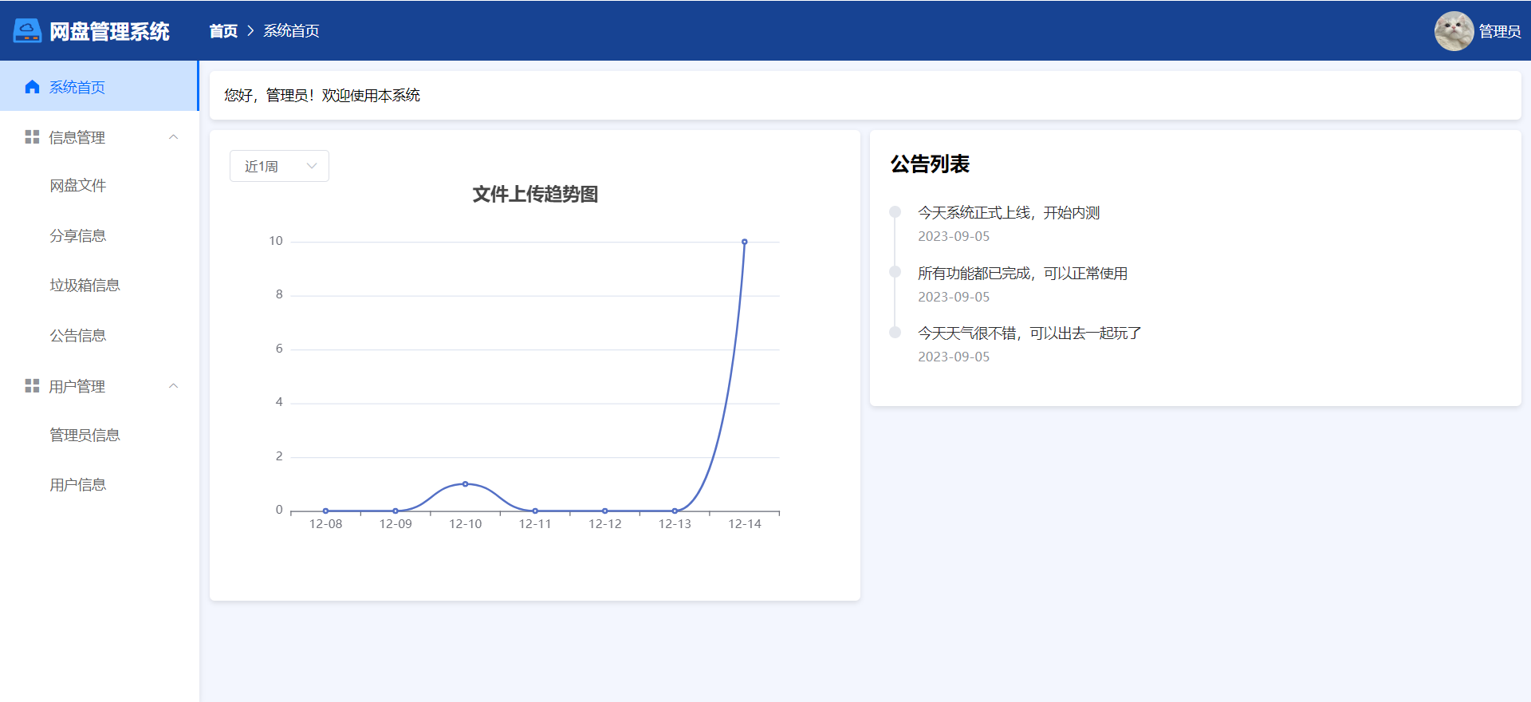The height and width of the screenshot is (702, 1531).
Task: Click the 12-14 data point on chart
Action: (745, 242)
